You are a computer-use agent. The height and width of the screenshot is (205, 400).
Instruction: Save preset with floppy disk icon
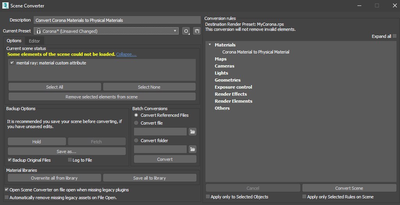[197, 31]
